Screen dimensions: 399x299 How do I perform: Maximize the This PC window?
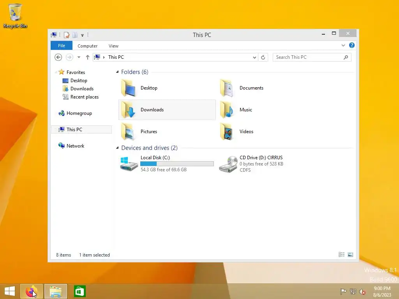334,33
